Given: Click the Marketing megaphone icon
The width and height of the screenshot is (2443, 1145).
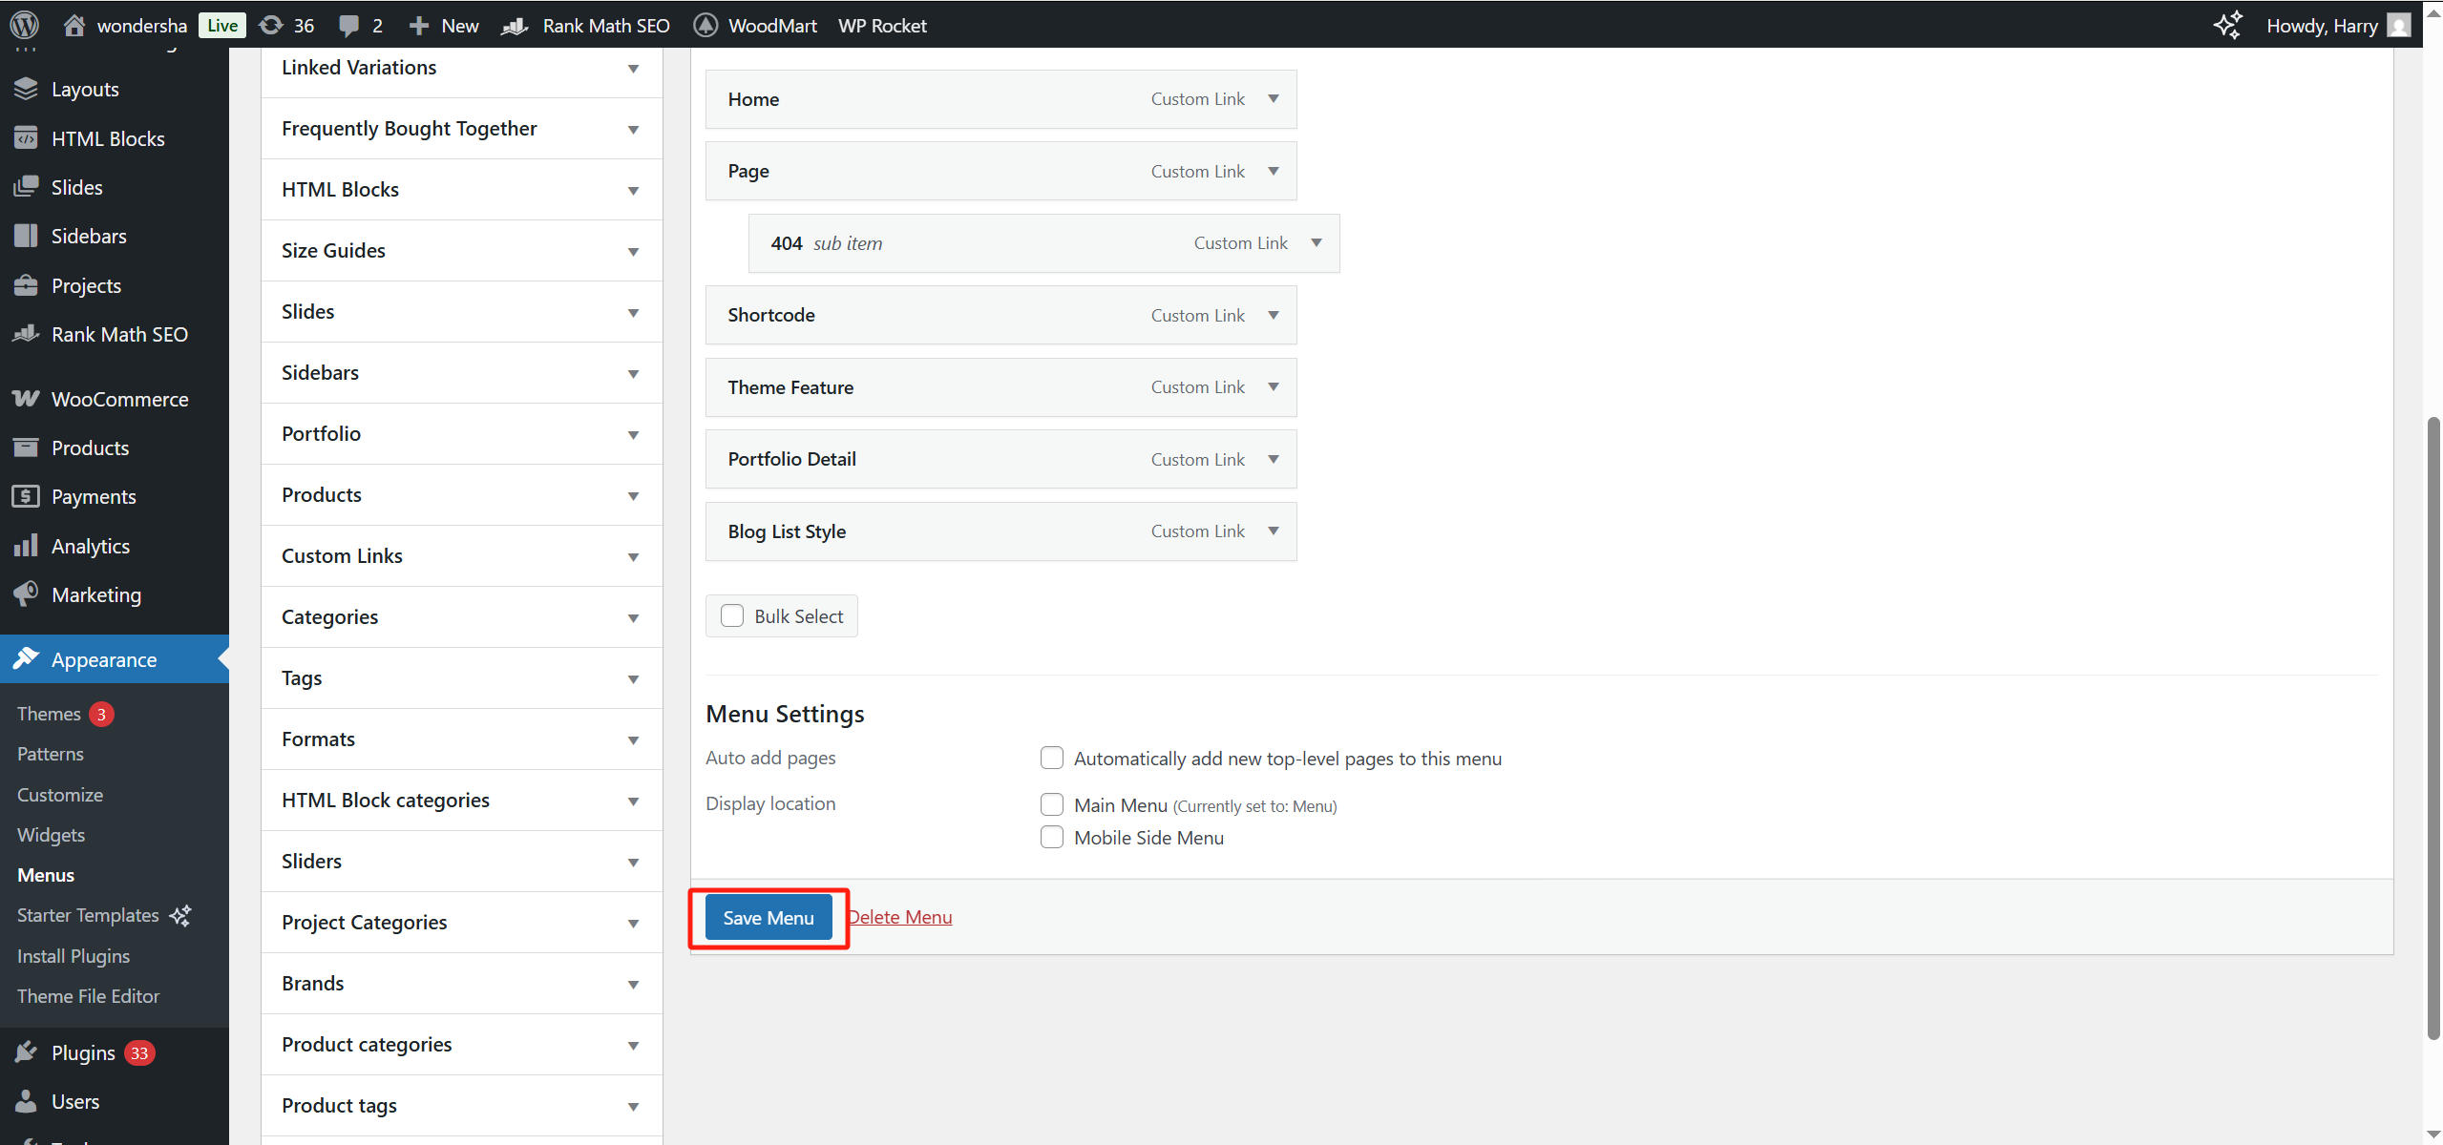Looking at the screenshot, I should pyautogui.click(x=26, y=594).
